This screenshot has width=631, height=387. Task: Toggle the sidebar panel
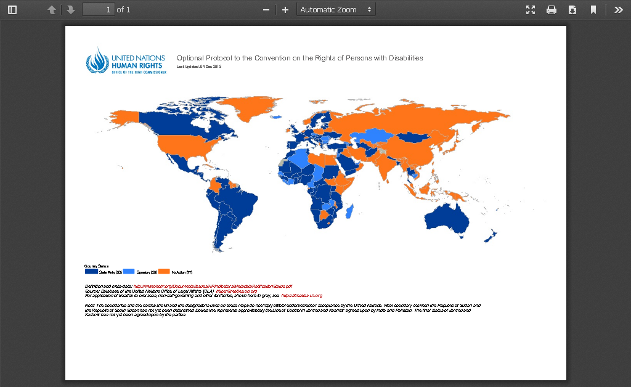tap(12, 10)
